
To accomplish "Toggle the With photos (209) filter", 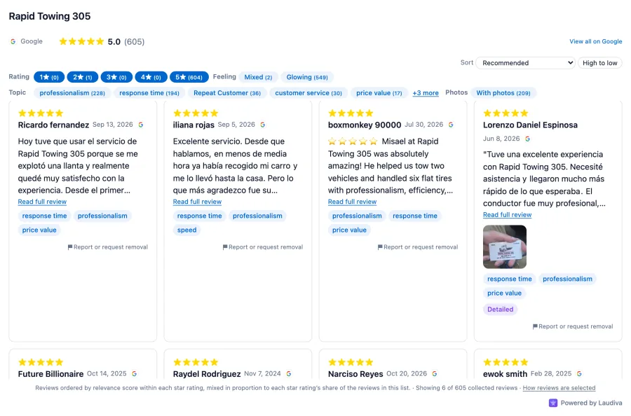I will 503,93.
